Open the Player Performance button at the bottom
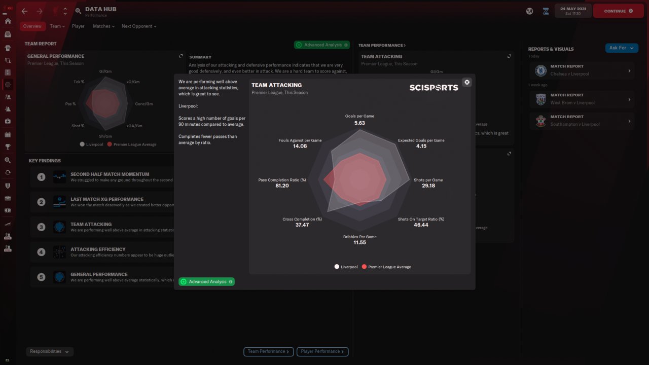 point(322,351)
